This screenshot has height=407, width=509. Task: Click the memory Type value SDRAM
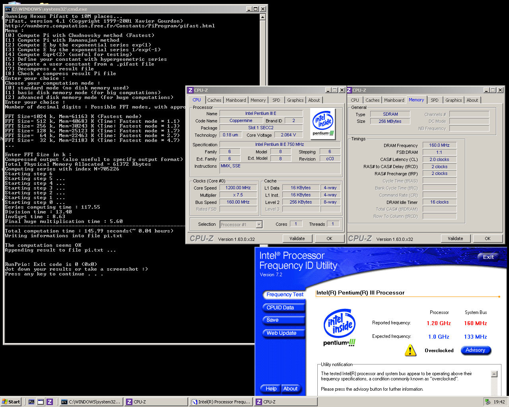[390, 114]
